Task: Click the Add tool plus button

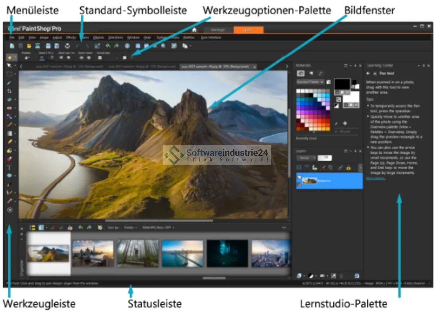Action: click(10, 209)
